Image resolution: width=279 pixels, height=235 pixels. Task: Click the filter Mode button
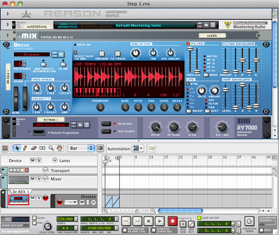[206, 75]
